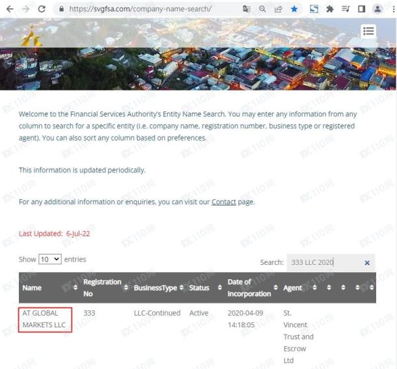The height and width of the screenshot is (369, 397).
Task: Open the translate page icon
Action: [x=247, y=9]
